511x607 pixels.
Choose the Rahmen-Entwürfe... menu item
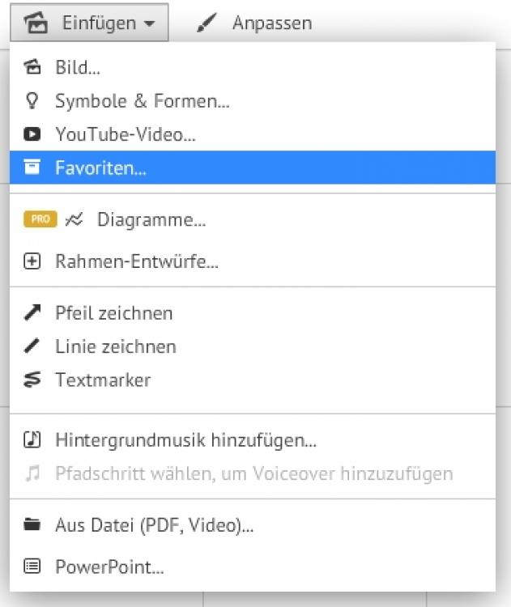pyautogui.click(x=137, y=262)
